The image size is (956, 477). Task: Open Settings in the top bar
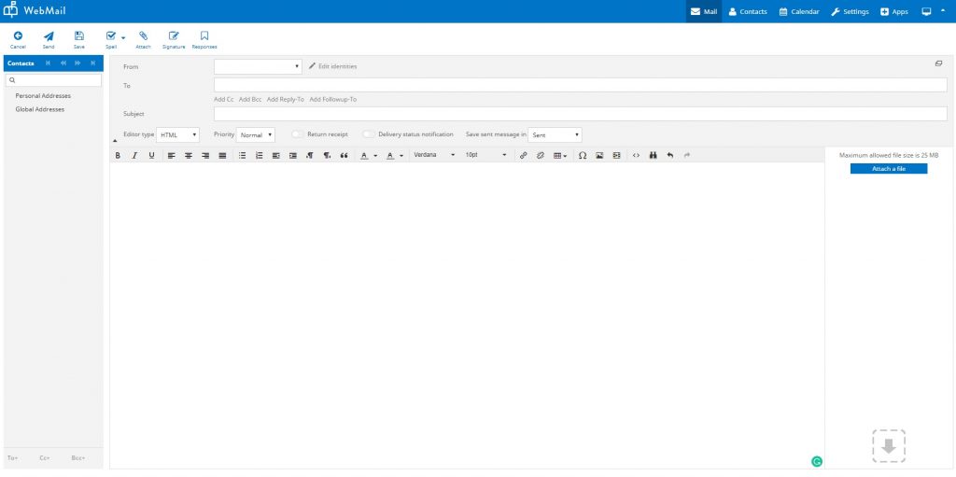pos(850,11)
